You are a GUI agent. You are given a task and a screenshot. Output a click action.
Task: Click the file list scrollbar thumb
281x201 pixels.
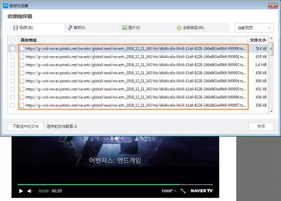tap(271, 49)
